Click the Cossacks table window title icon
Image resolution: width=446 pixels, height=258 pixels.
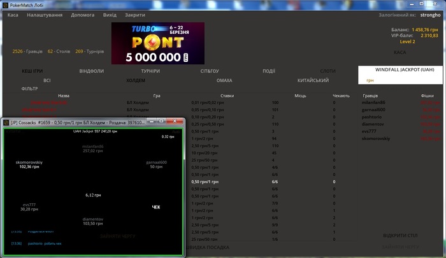(x=6, y=122)
